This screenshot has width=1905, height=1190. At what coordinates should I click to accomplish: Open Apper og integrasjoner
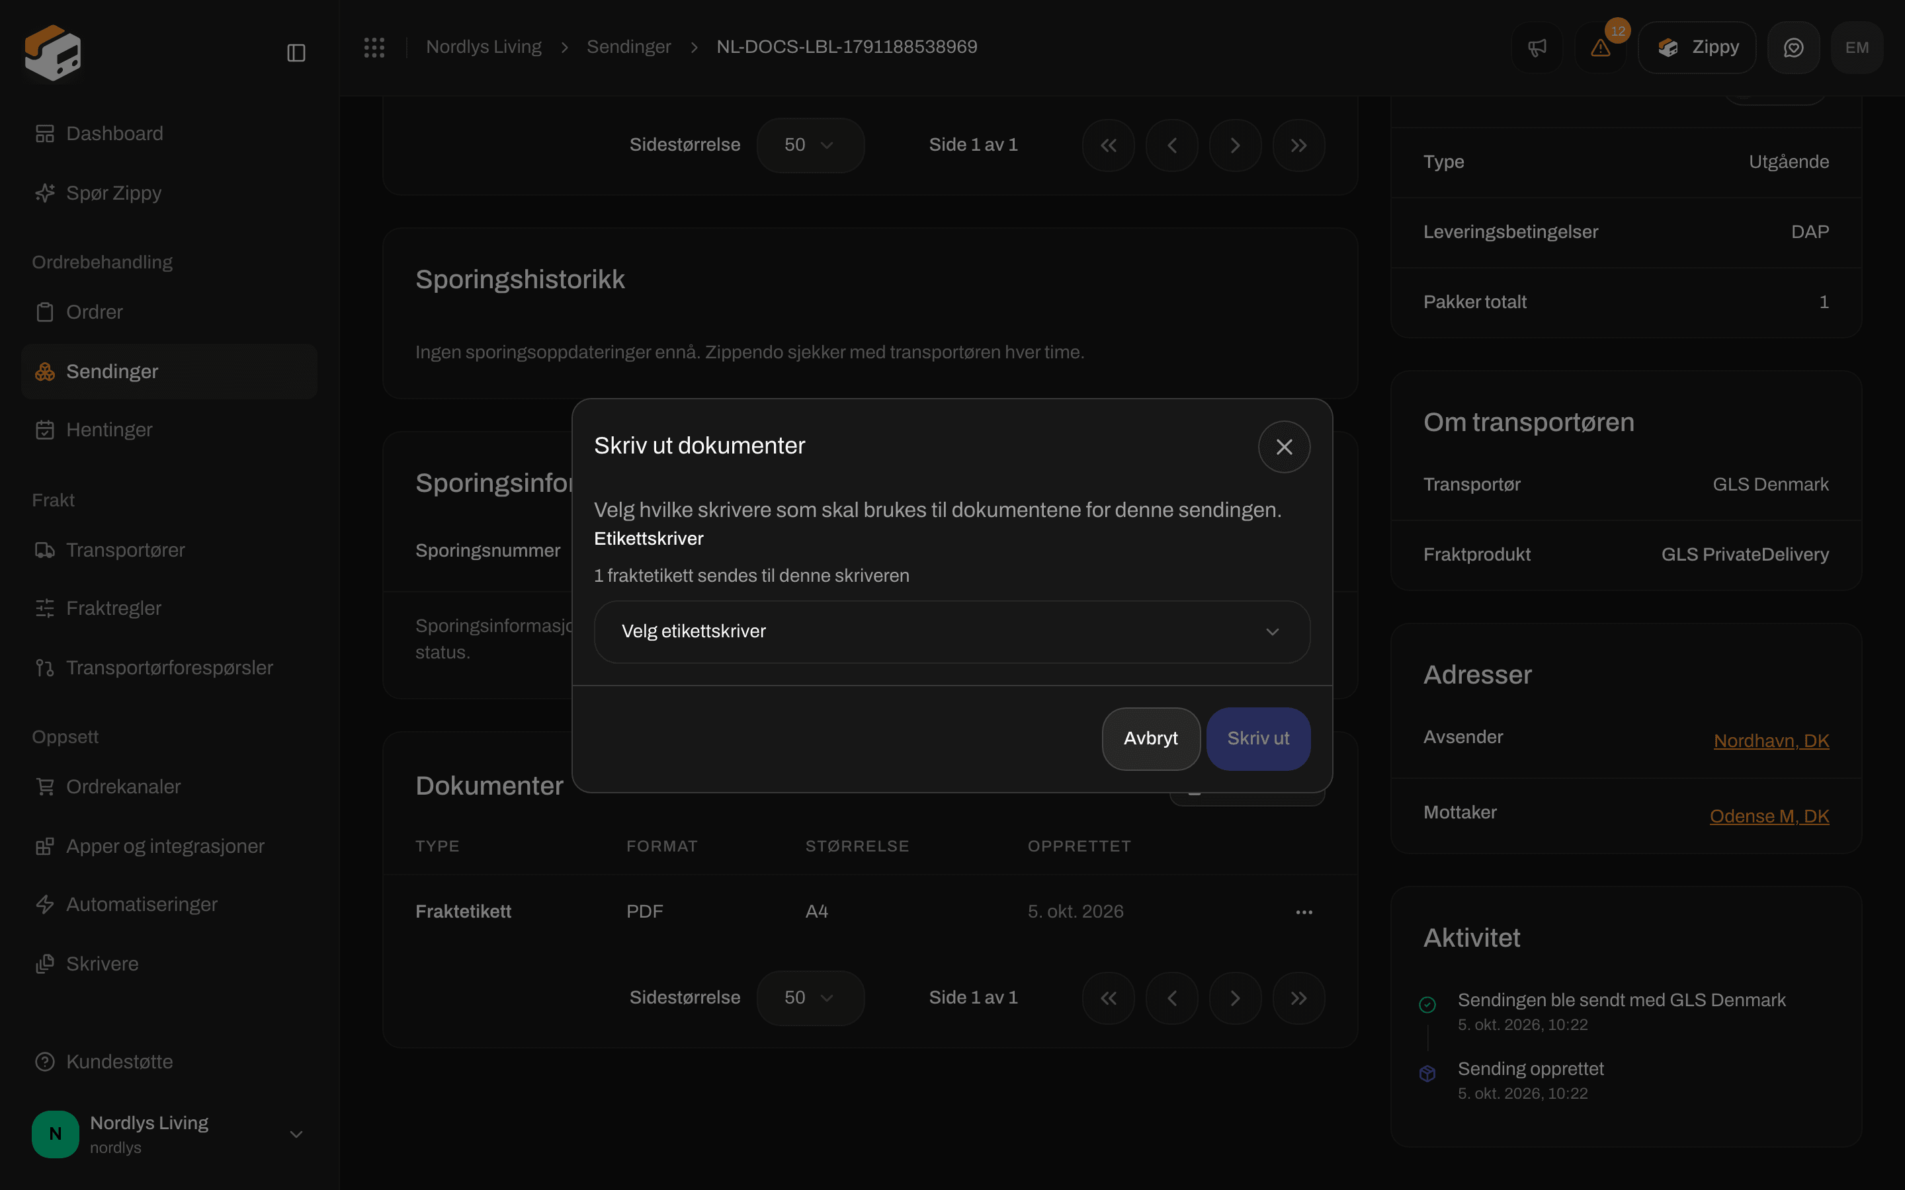pos(169,846)
